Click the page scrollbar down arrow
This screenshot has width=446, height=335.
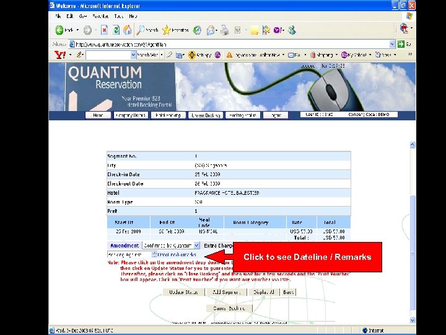coord(413,320)
